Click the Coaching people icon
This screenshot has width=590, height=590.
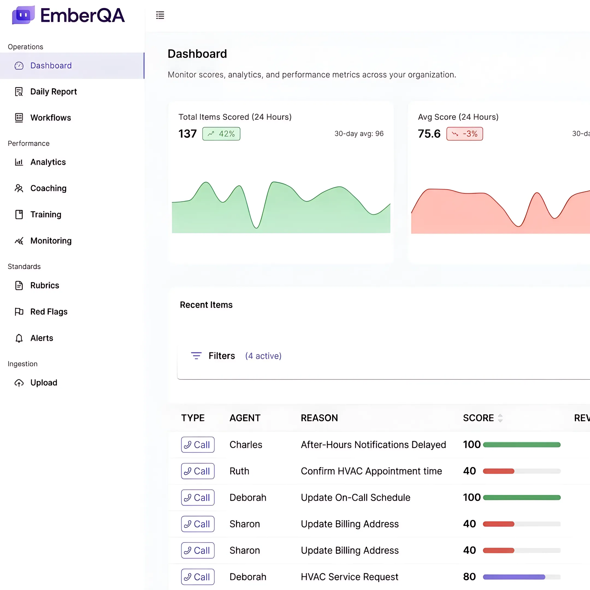pos(19,188)
